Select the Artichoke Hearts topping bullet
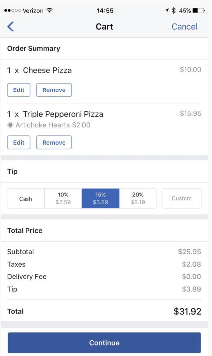The width and height of the screenshot is (212, 356). pos(10,125)
